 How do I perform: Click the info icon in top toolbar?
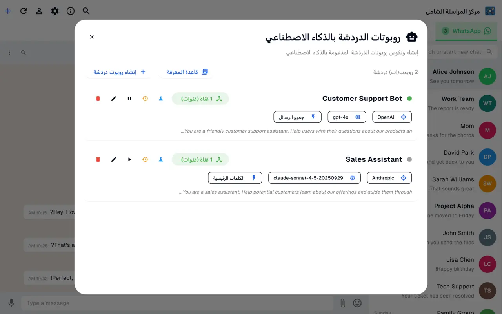tap(71, 11)
